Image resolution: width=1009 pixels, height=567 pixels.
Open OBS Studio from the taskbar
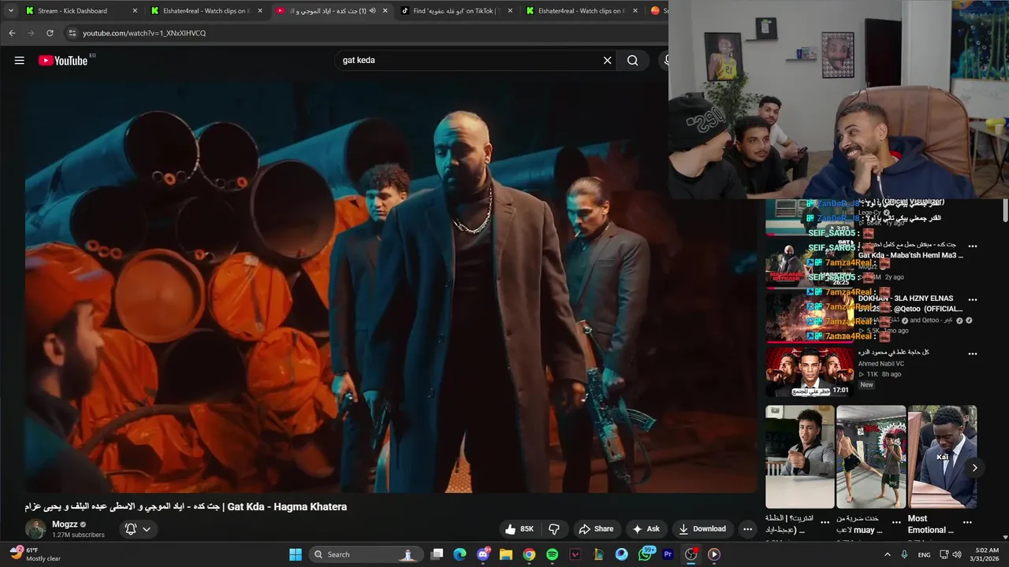(691, 554)
